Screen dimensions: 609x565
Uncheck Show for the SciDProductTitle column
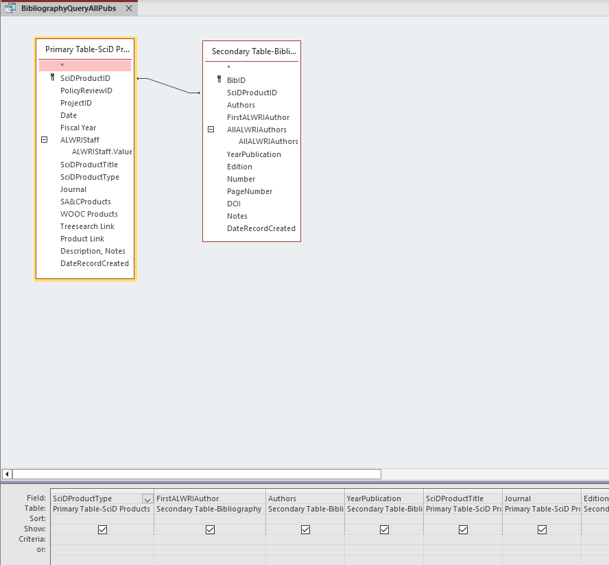click(x=464, y=529)
